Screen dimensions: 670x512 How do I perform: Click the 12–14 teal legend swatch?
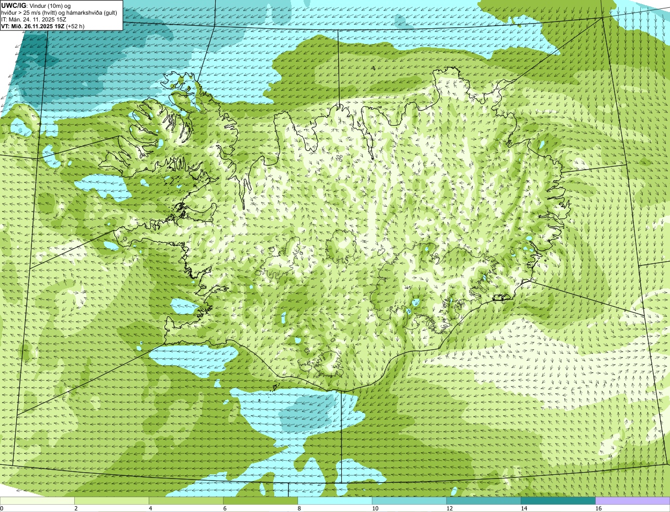coord(484,501)
